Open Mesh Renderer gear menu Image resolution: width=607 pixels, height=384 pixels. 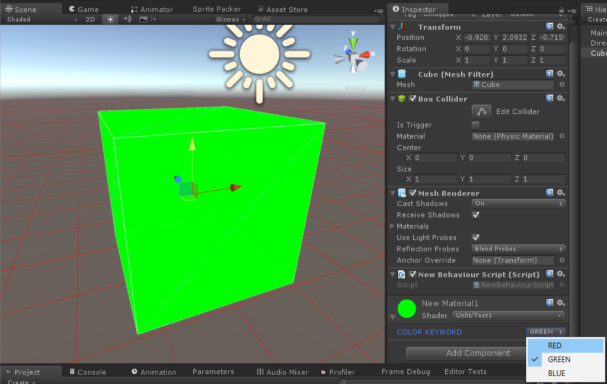pyautogui.click(x=561, y=193)
